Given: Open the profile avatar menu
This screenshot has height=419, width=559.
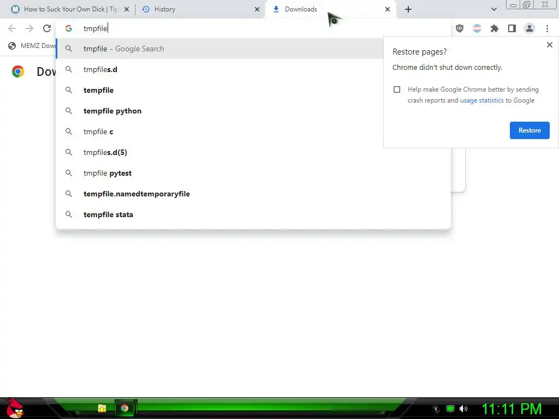Looking at the screenshot, I should 530,28.
